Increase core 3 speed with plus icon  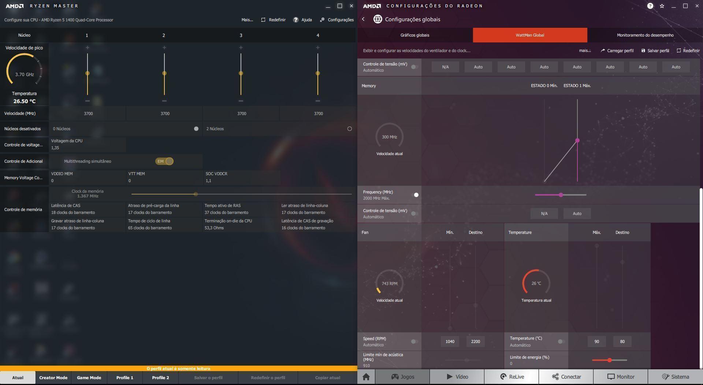241,48
